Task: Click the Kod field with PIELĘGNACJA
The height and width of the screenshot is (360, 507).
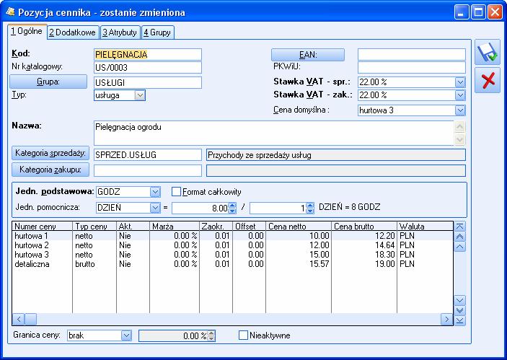Action: (148, 54)
